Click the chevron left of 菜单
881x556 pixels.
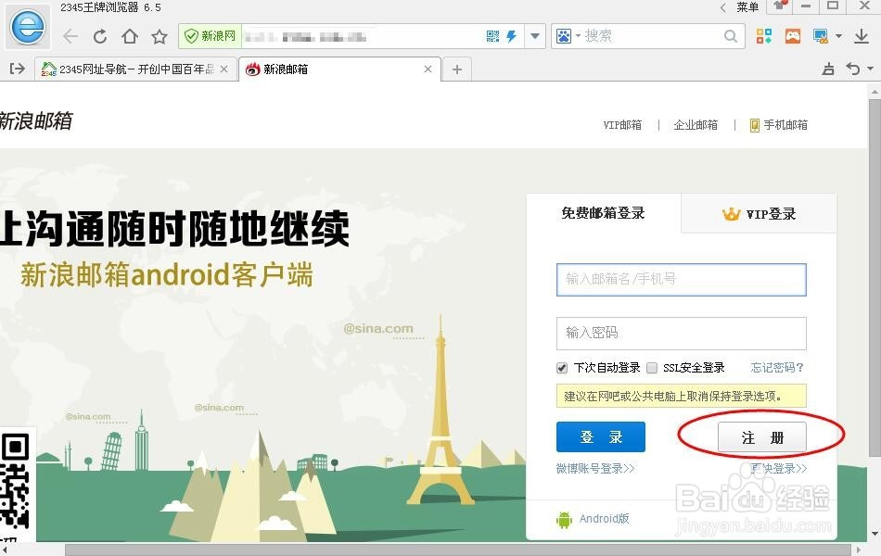(x=723, y=7)
